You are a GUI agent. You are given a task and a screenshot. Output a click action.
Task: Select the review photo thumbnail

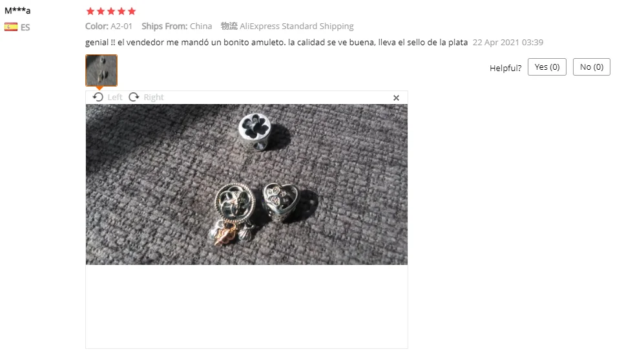click(101, 70)
